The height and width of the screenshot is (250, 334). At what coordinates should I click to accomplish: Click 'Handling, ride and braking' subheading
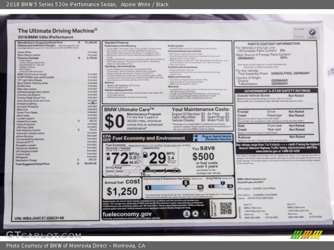click(x=120, y=66)
